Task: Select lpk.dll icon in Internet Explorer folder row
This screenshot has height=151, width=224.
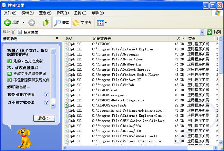Action: coord(66,49)
